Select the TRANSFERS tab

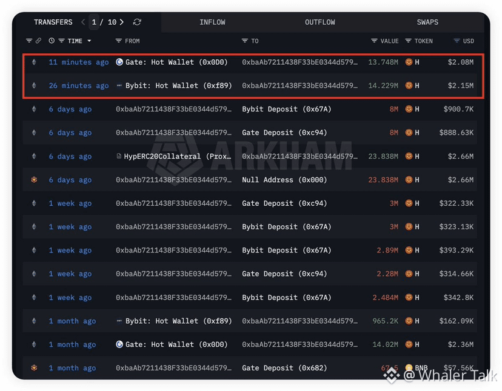coord(53,22)
